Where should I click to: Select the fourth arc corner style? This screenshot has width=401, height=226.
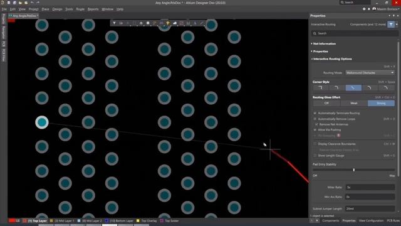[369, 88]
